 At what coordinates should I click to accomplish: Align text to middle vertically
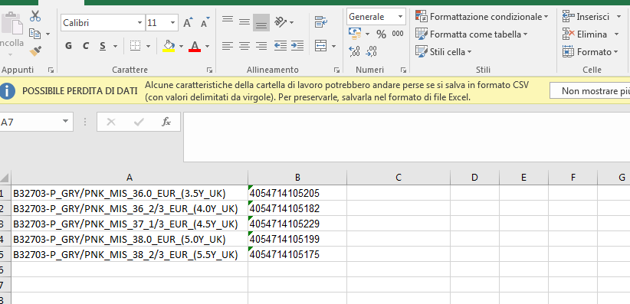244,22
